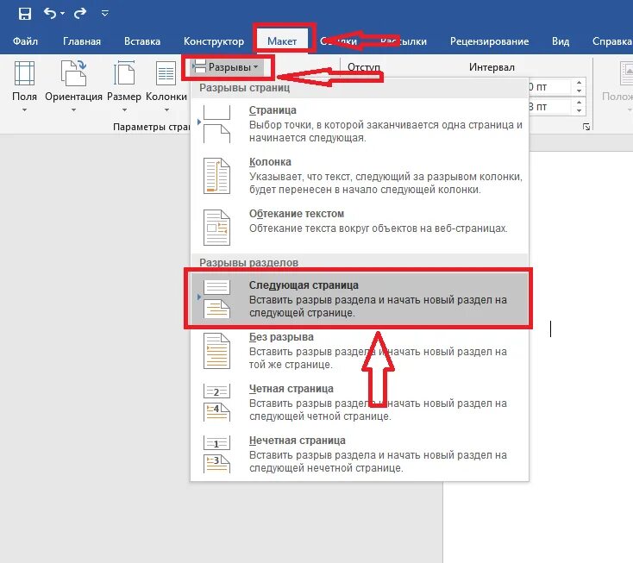The image size is (633, 563).
Task: Click the even page section icon
Action: click(216, 402)
